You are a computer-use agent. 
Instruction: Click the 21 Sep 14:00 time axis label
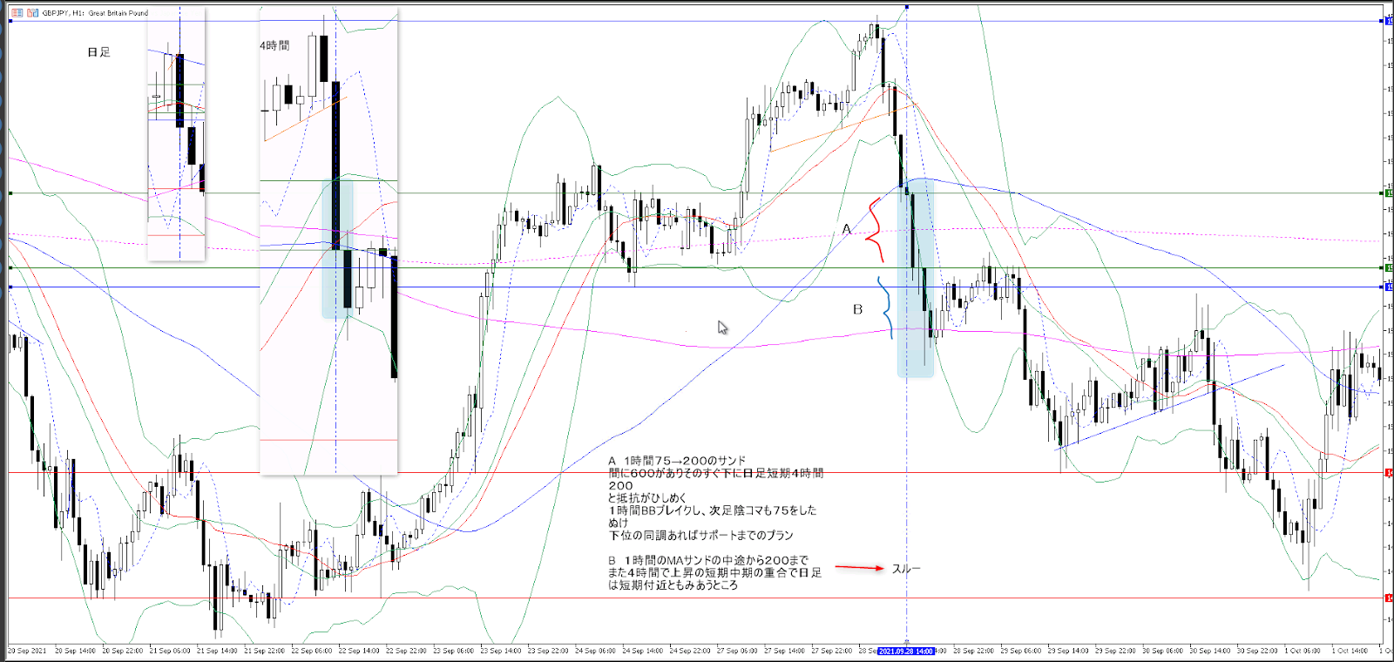point(217,651)
